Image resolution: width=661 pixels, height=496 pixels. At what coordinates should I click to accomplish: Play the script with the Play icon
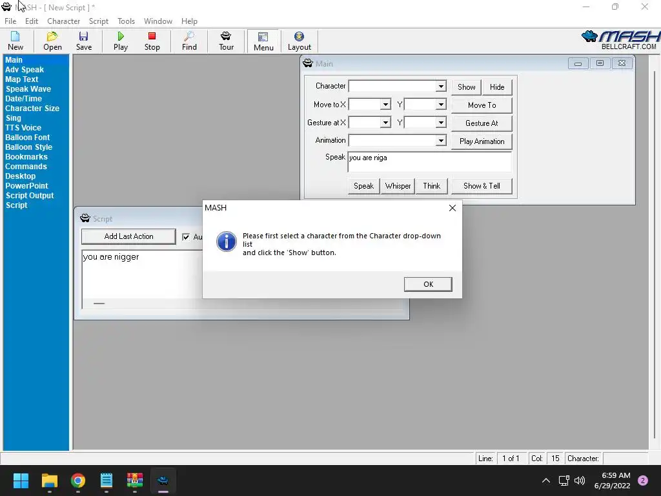121,41
